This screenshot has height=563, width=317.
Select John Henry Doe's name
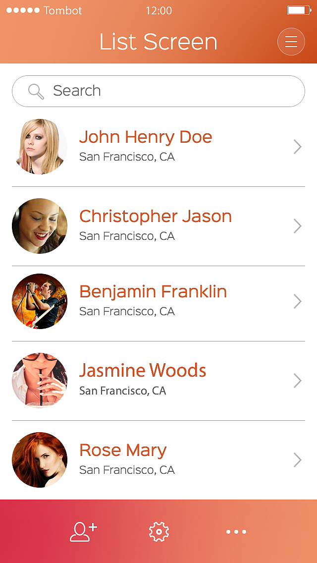coord(146,137)
